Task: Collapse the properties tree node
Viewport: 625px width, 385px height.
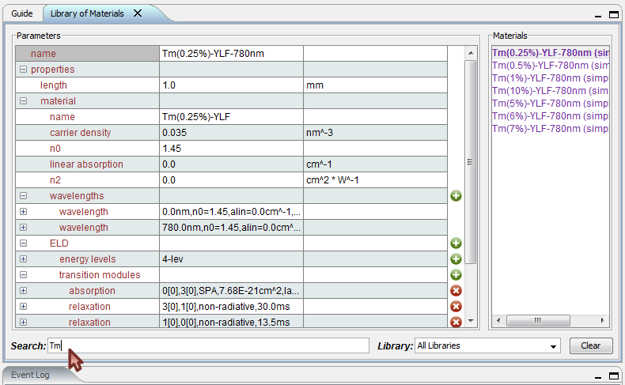Action: point(23,70)
